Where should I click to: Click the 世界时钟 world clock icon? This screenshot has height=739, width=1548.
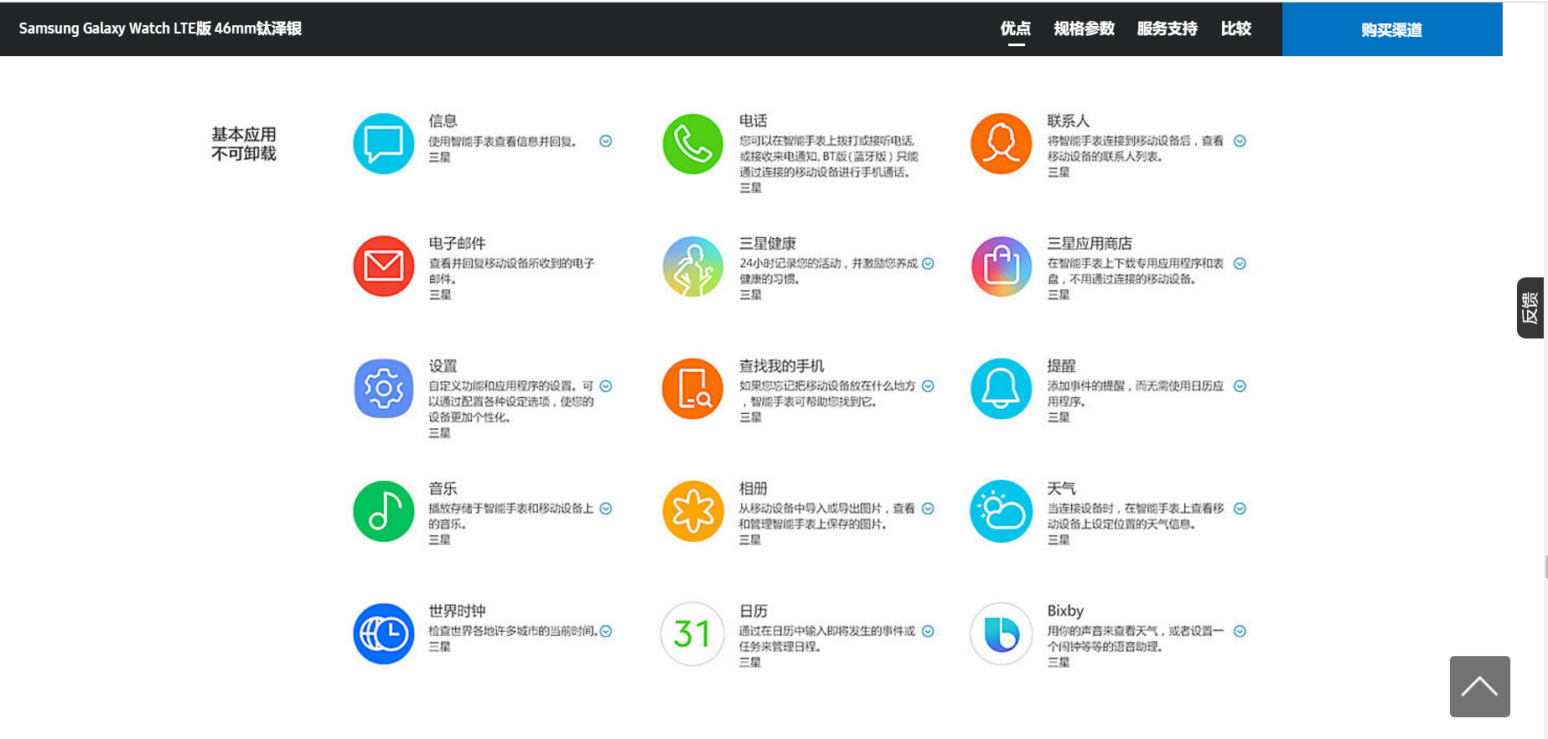click(384, 633)
